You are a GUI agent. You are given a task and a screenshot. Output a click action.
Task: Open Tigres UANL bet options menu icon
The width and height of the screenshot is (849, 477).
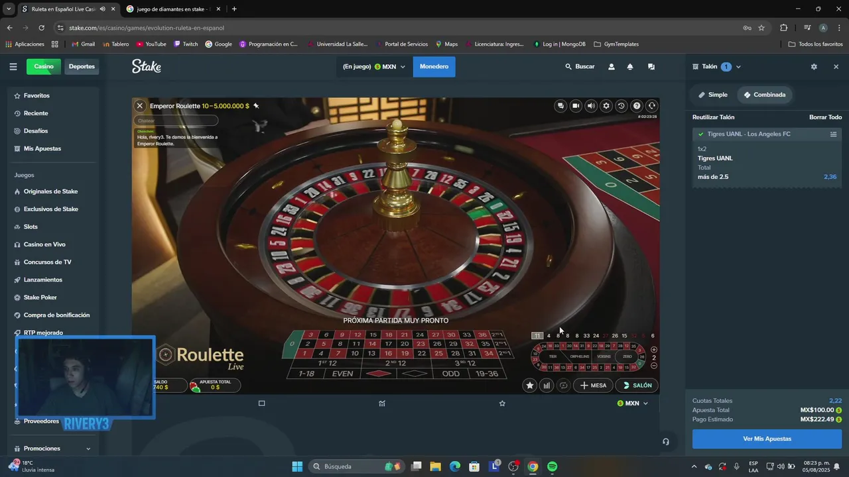[x=833, y=134]
